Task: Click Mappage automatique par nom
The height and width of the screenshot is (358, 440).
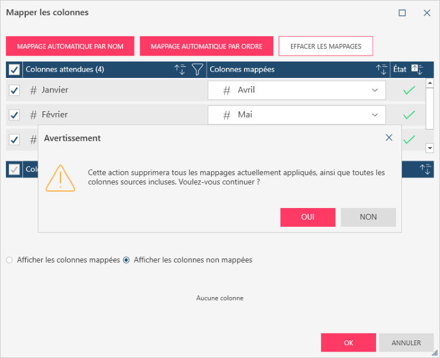Action: click(x=70, y=46)
